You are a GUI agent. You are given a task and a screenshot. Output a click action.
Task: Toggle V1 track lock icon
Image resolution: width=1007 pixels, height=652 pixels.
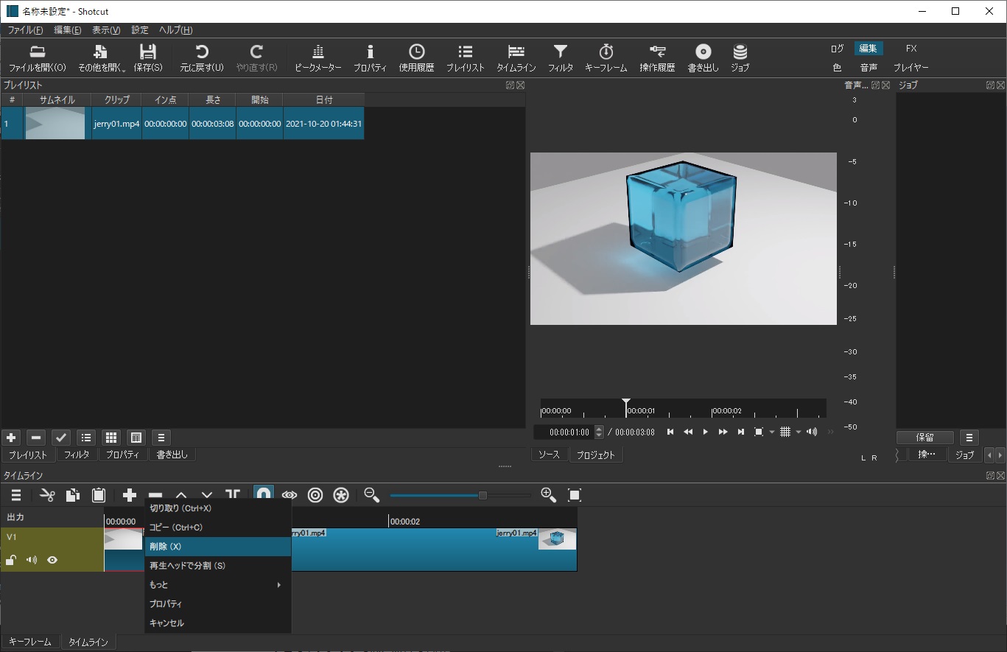click(x=11, y=560)
